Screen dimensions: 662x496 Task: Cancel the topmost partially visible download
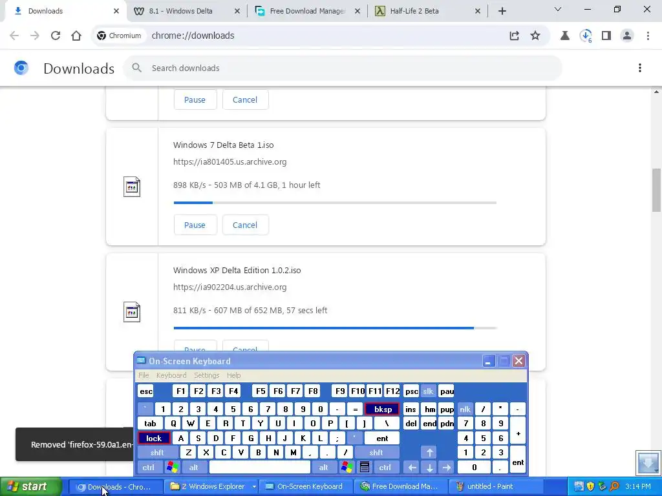pyautogui.click(x=245, y=99)
